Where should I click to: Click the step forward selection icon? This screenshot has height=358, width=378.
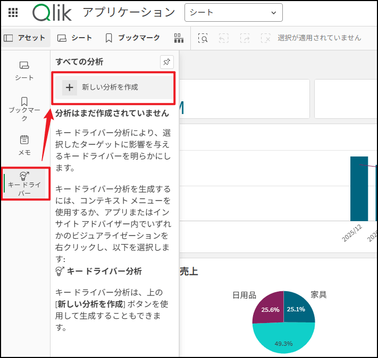(x=245, y=38)
